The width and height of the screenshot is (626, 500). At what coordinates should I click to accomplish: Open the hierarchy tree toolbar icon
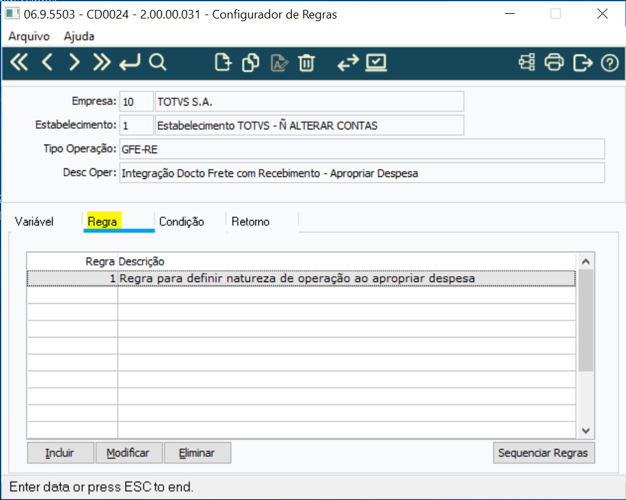tap(527, 63)
